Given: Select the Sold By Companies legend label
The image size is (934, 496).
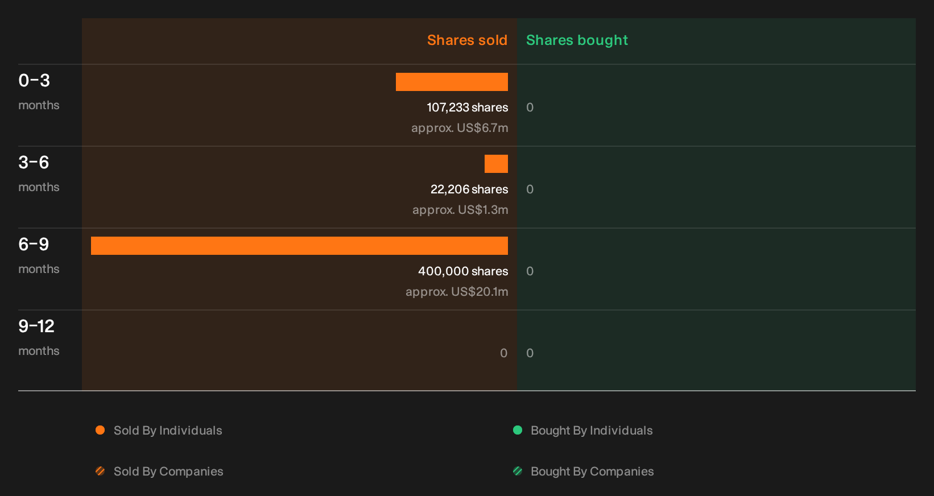Looking at the screenshot, I should [168, 472].
